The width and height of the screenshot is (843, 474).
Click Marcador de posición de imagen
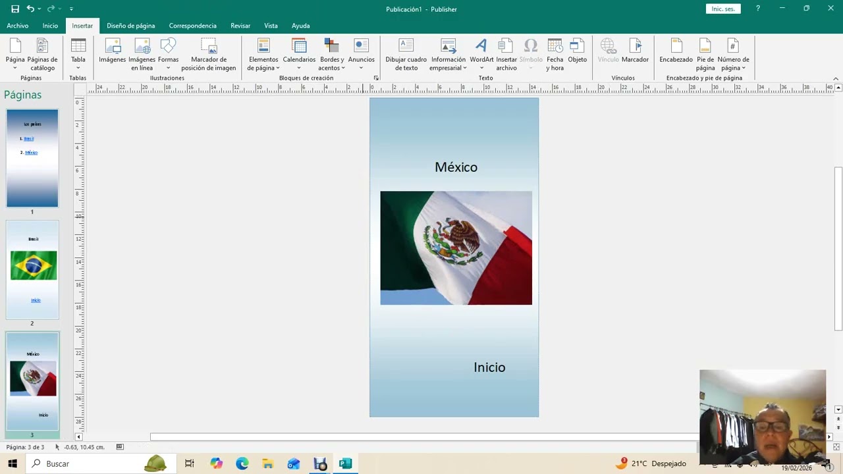pyautogui.click(x=209, y=54)
